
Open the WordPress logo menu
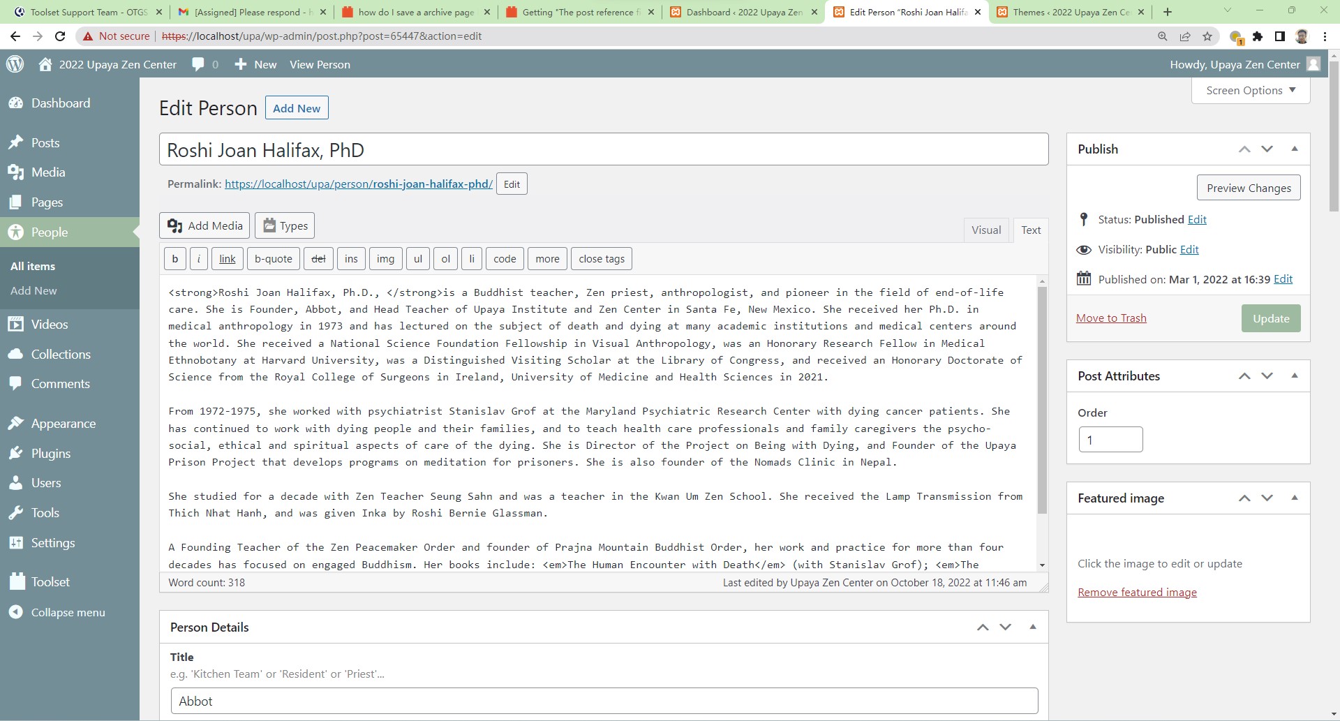point(15,64)
